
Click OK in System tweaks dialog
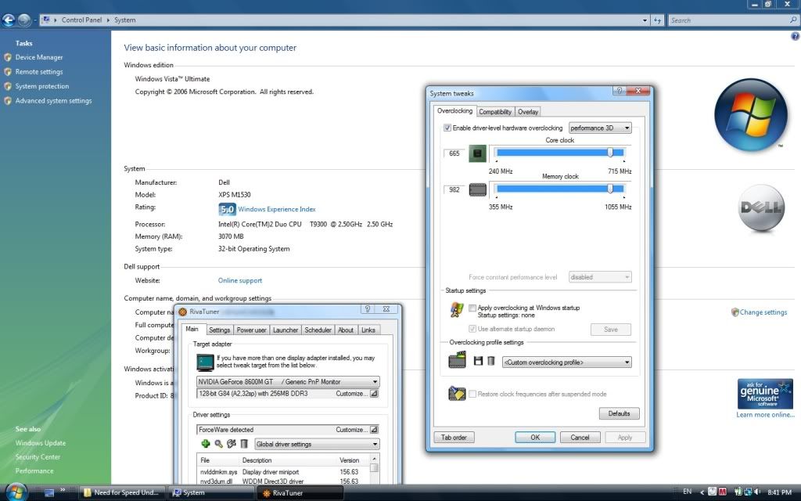coord(535,438)
